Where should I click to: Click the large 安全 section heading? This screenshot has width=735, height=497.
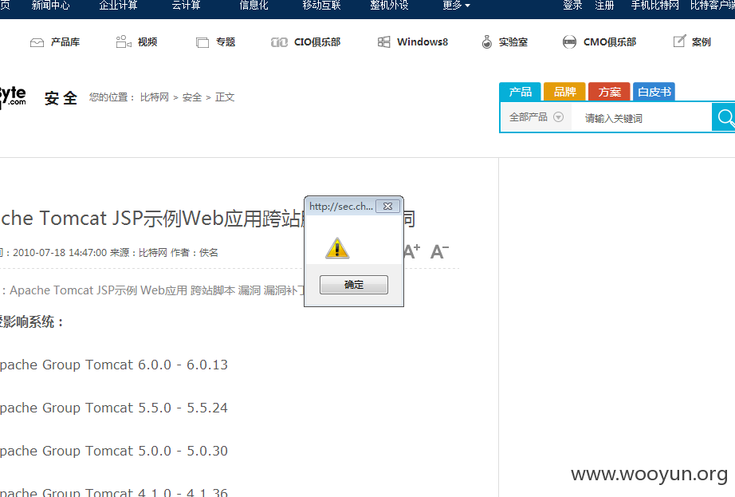tap(61, 98)
